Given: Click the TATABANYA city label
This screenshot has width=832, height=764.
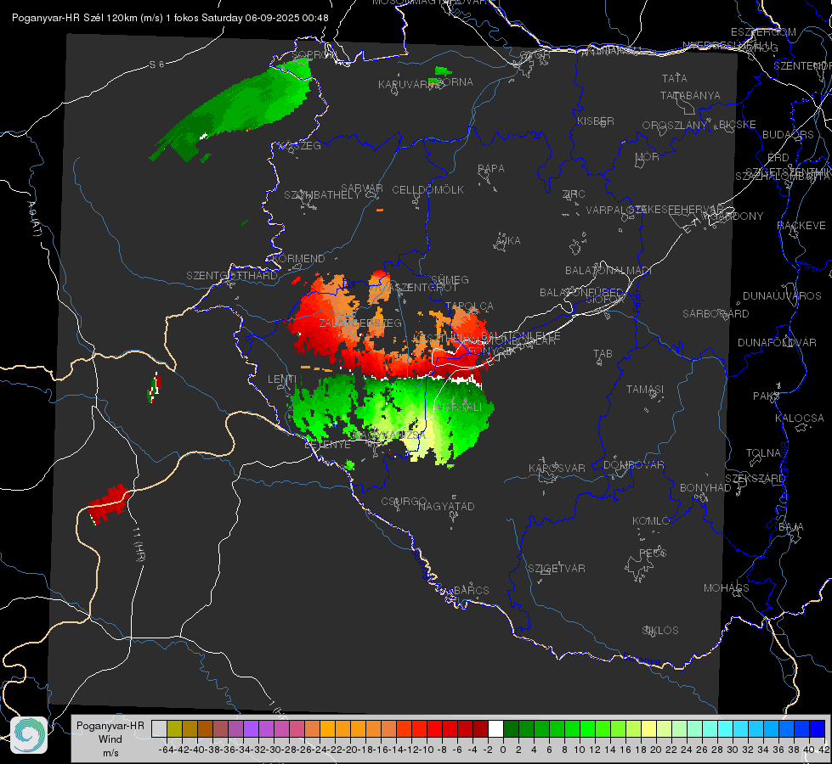Looking at the screenshot, I should [690, 95].
